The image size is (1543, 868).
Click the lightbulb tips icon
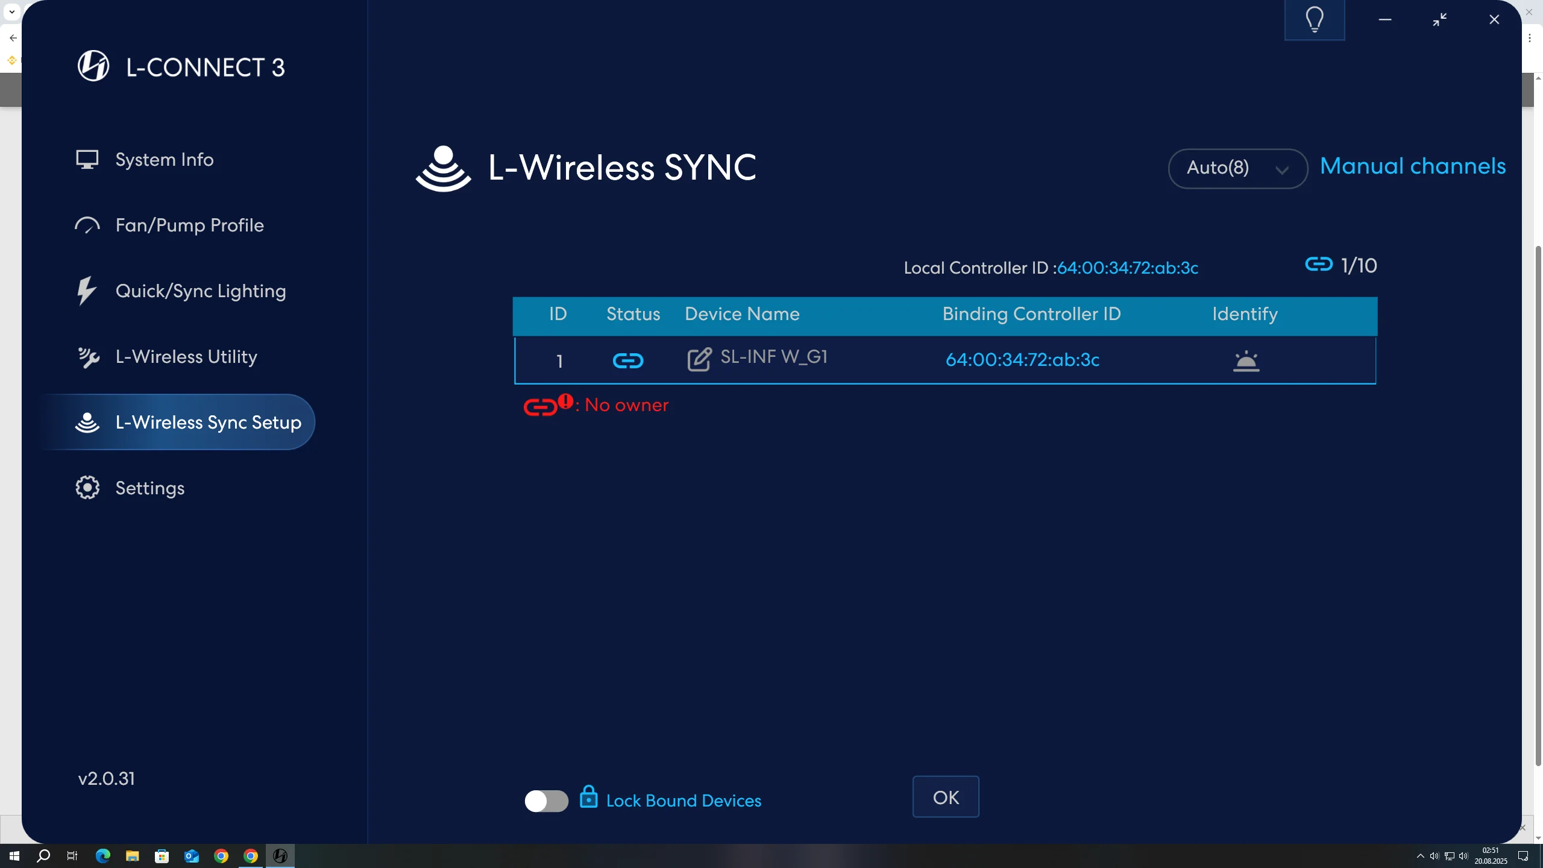tap(1314, 20)
